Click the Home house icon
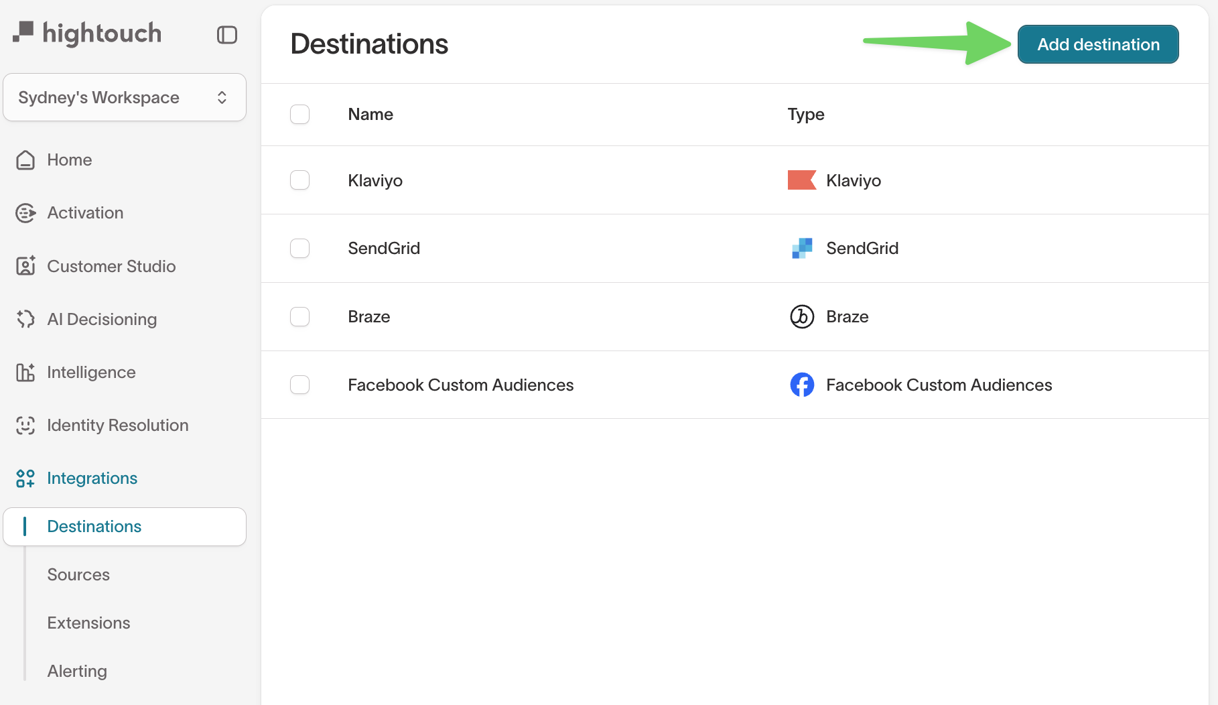1218x705 pixels. coord(25,160)
